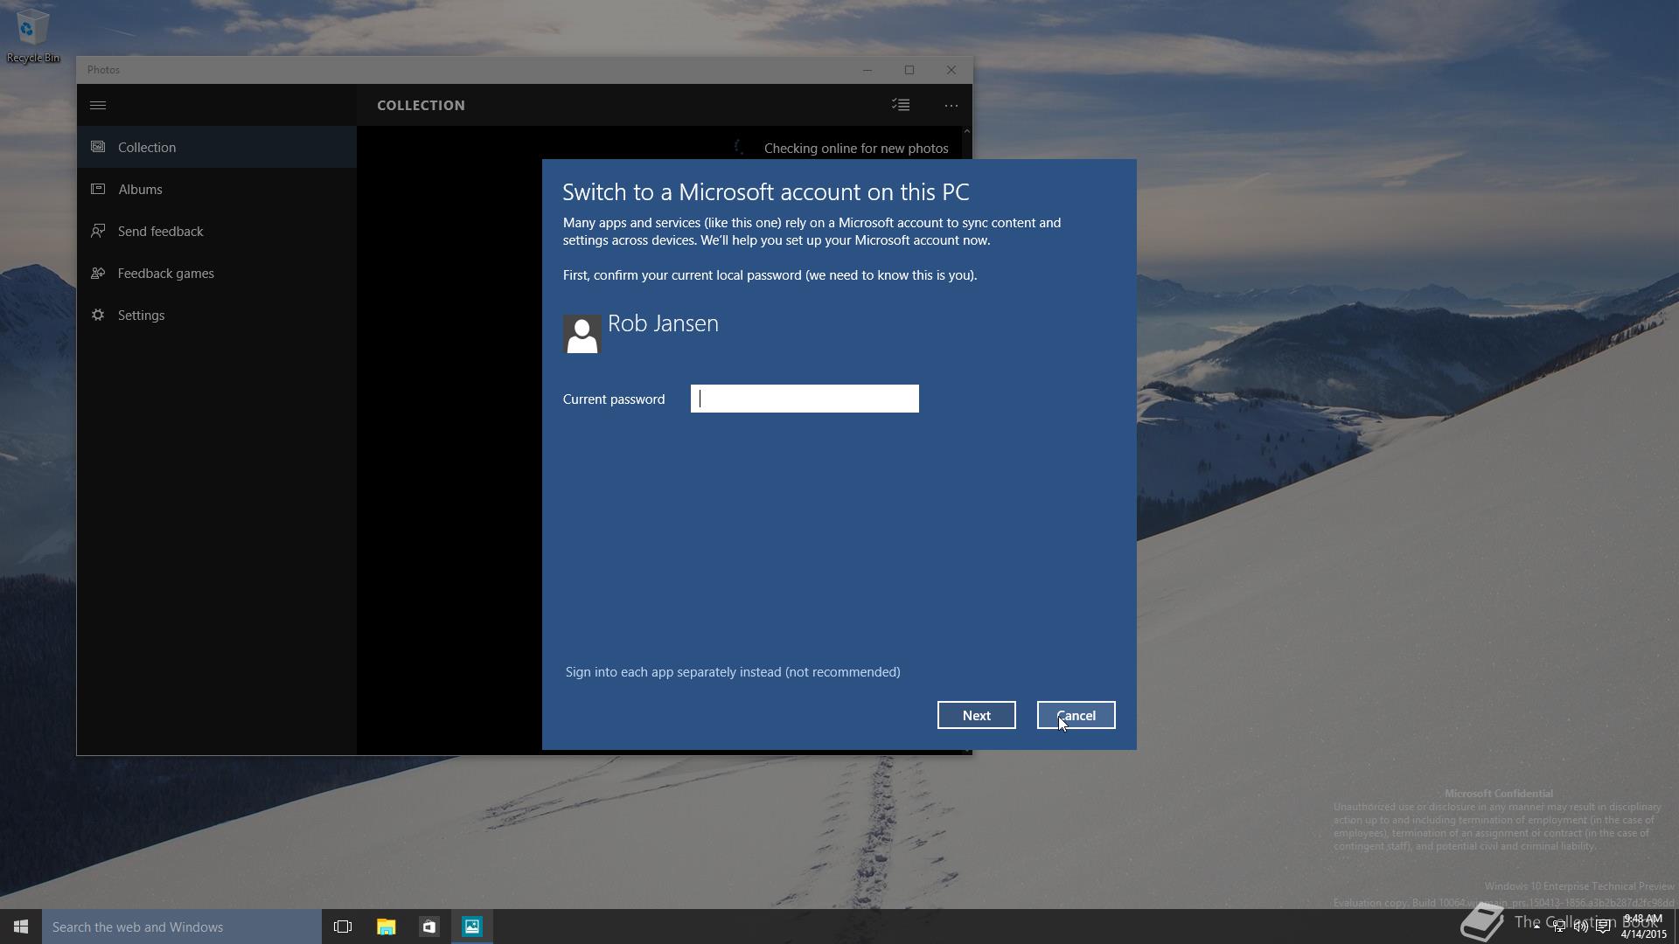The image size is (1679, 944).
Task: Click the Rob Jansen name text
Action: click(x=663, y=323)
